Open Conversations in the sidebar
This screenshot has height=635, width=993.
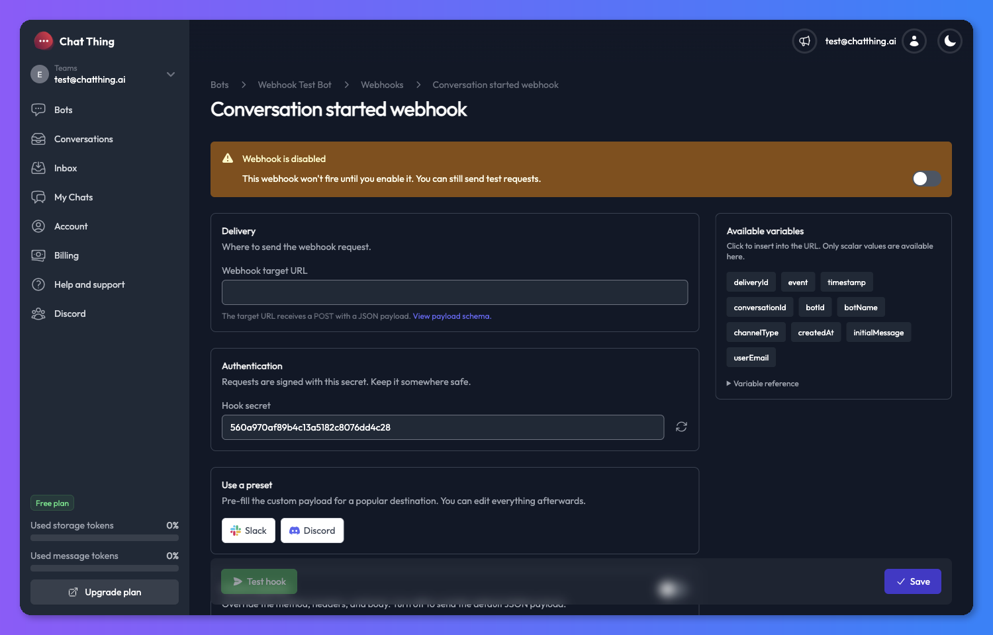click(105, 139)
